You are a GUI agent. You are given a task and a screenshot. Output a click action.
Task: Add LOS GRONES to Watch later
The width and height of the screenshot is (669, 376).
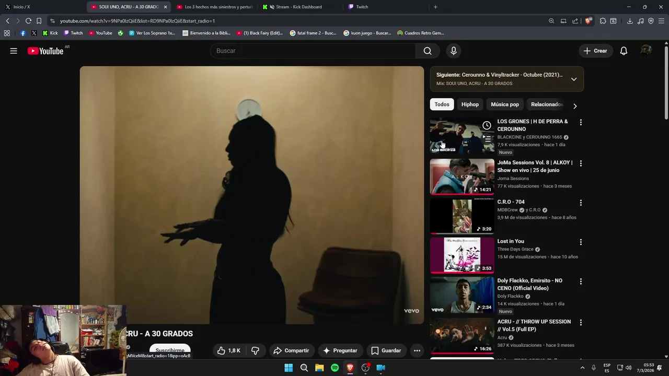point(487,125)
